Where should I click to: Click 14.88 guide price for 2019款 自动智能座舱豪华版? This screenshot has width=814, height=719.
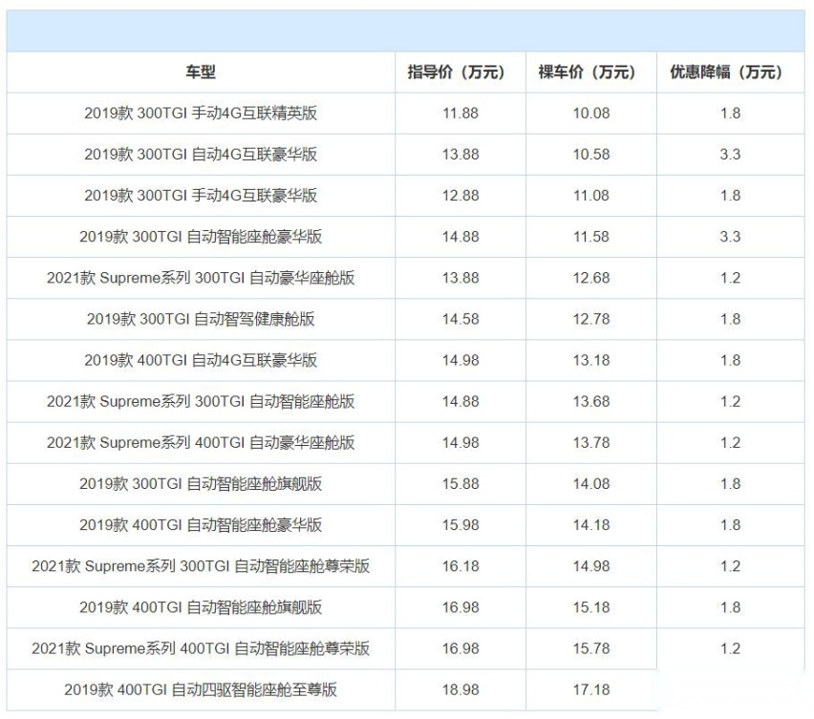click(x=461, y=237)
